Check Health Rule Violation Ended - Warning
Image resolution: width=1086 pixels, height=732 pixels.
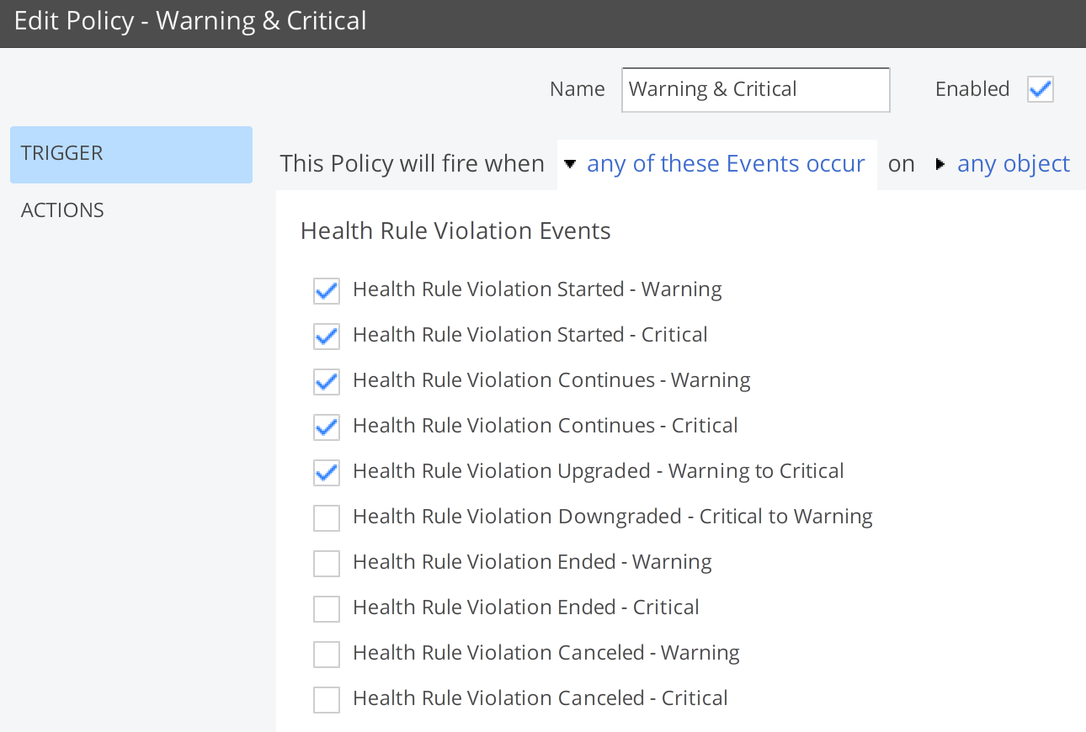pyautogui.click(x=327, y=564)
